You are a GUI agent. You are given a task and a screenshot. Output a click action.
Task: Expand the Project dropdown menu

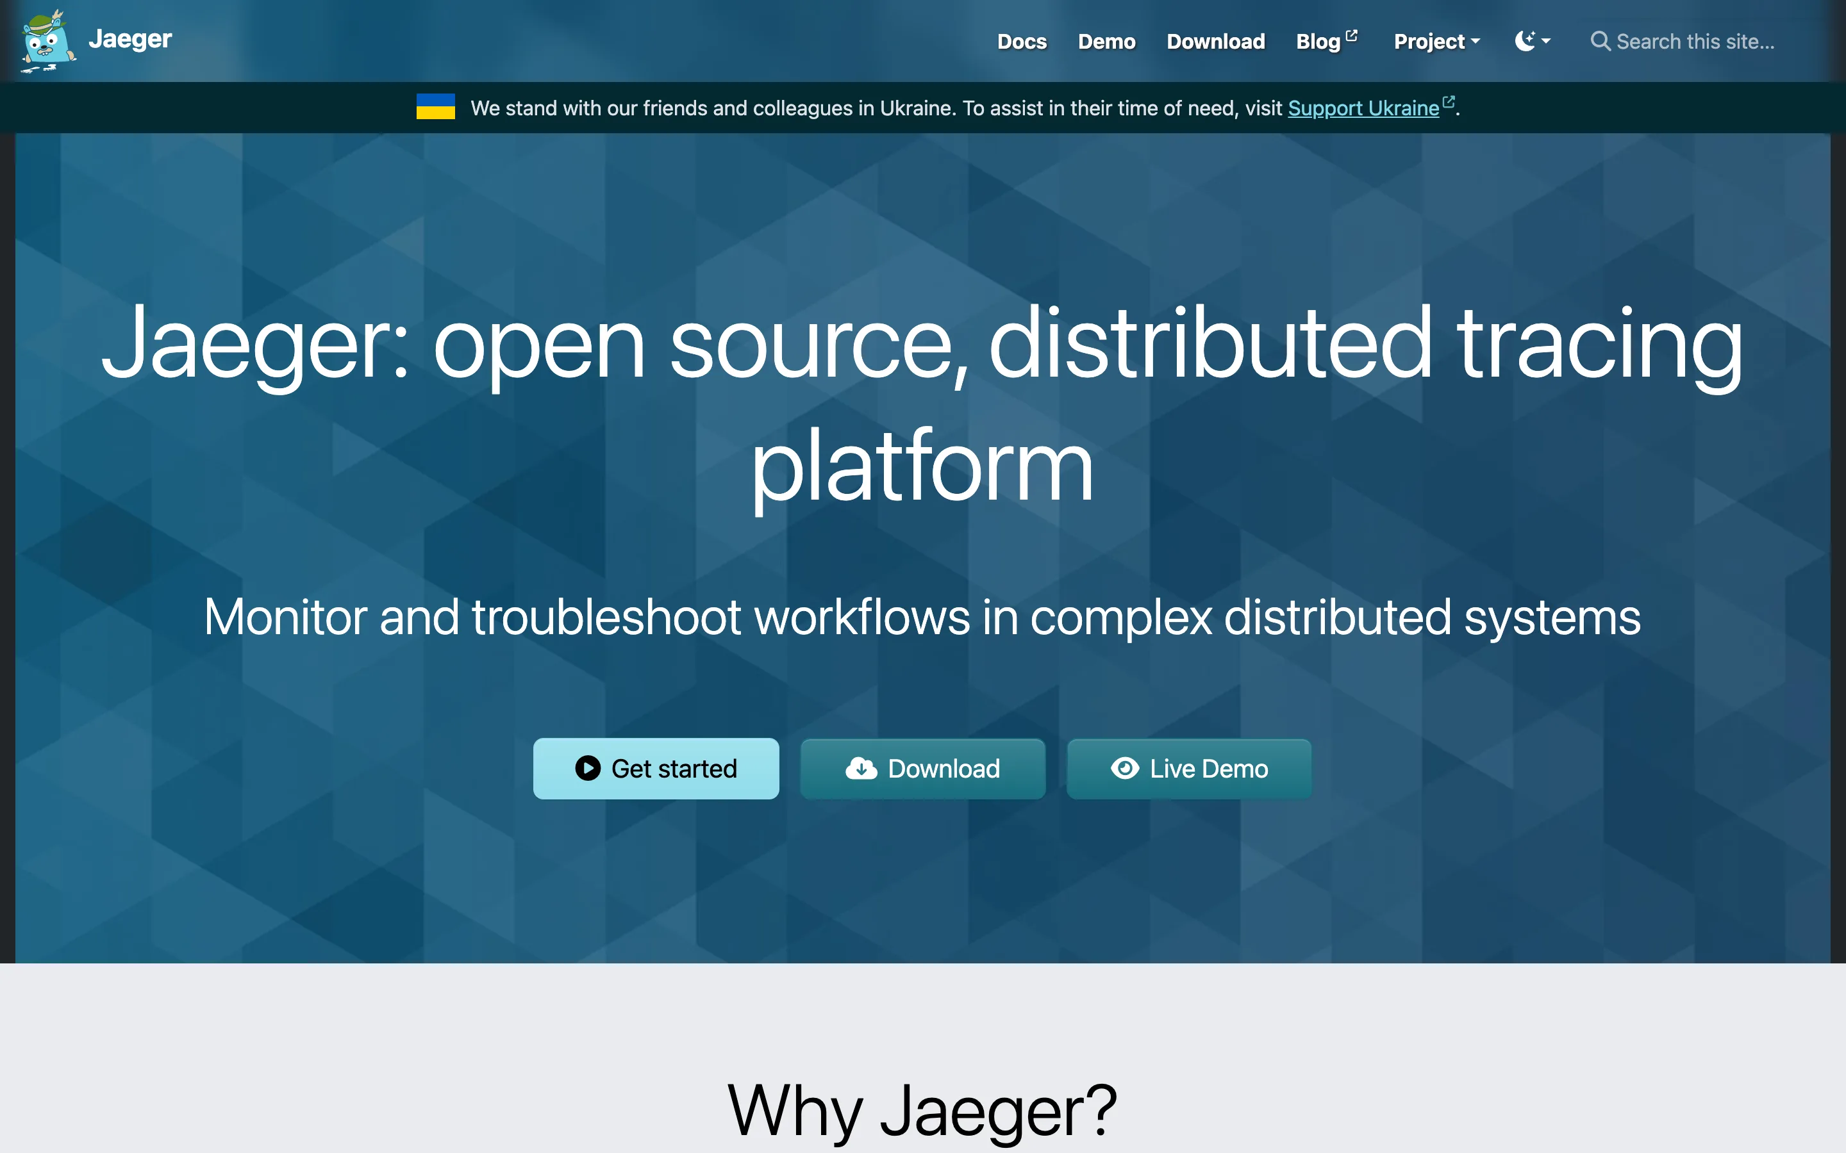tap(1436, 41)
